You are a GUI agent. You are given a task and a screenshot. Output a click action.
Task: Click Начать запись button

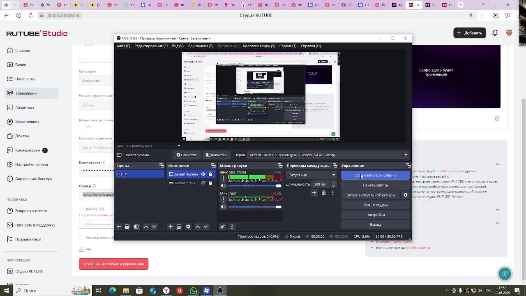pos(375,185)
